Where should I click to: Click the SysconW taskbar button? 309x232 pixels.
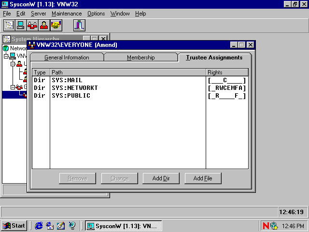tap(124, 226)
